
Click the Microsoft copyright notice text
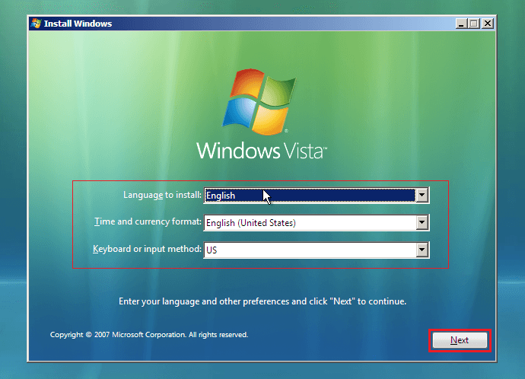tap(149, 335)
